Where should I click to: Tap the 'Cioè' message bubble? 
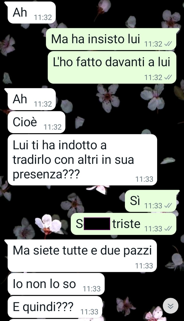click(x=37, y=122)
